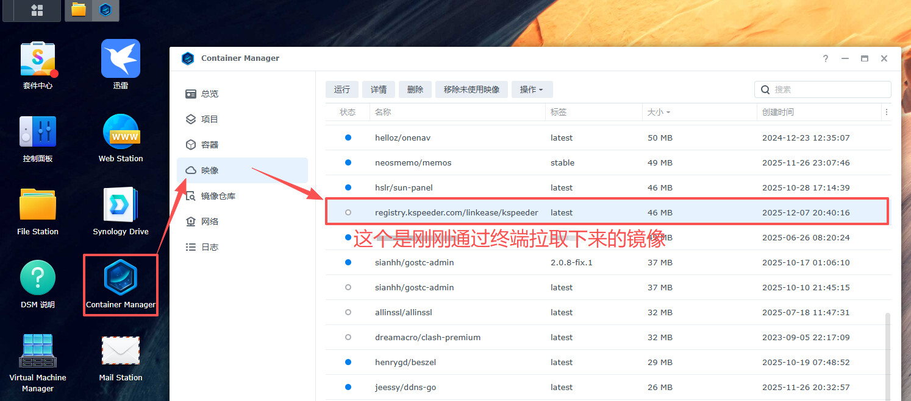Screen dimensions: 911x401
Task: Go to 镜像仓库 registry section
Action: click(x=218, y=196)
